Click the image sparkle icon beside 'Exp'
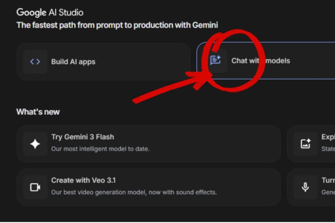Viewport: 335px width, 223px height. click(305, 144)
